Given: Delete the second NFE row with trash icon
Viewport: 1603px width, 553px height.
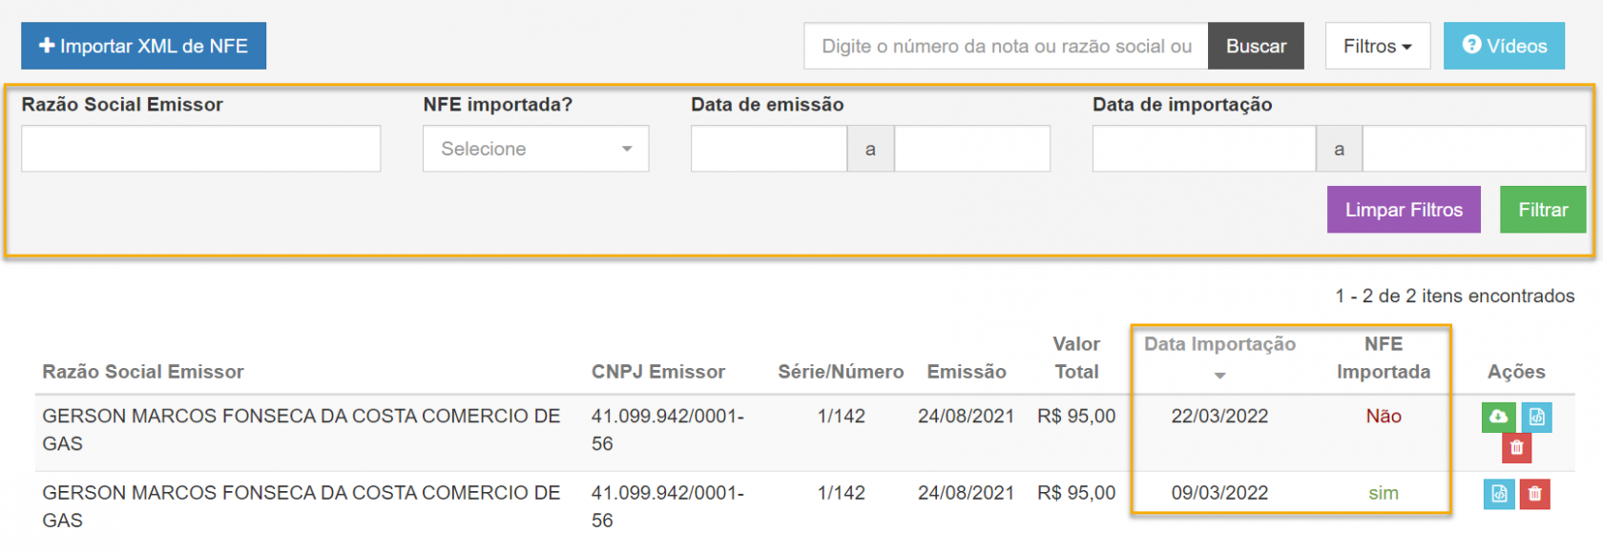Looking at the screenshot, I should click(1534, 494).
